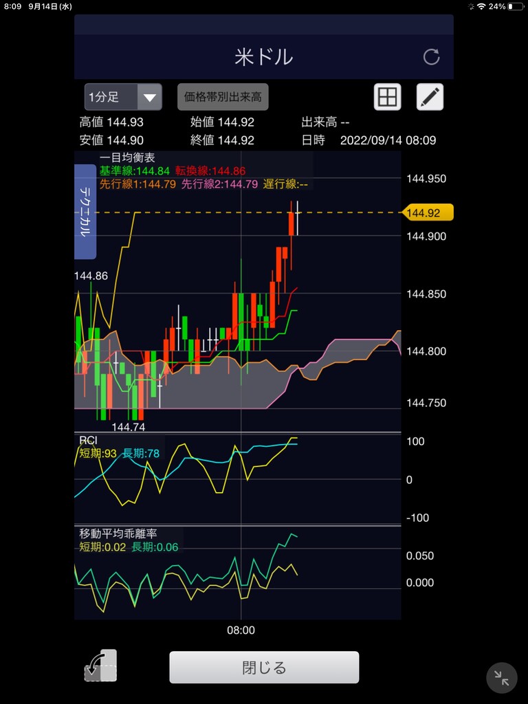The height and width of the screenshot is (704, 528).
Task: Tap RCI 短期:93 value
Action: (x=98, y=454)
